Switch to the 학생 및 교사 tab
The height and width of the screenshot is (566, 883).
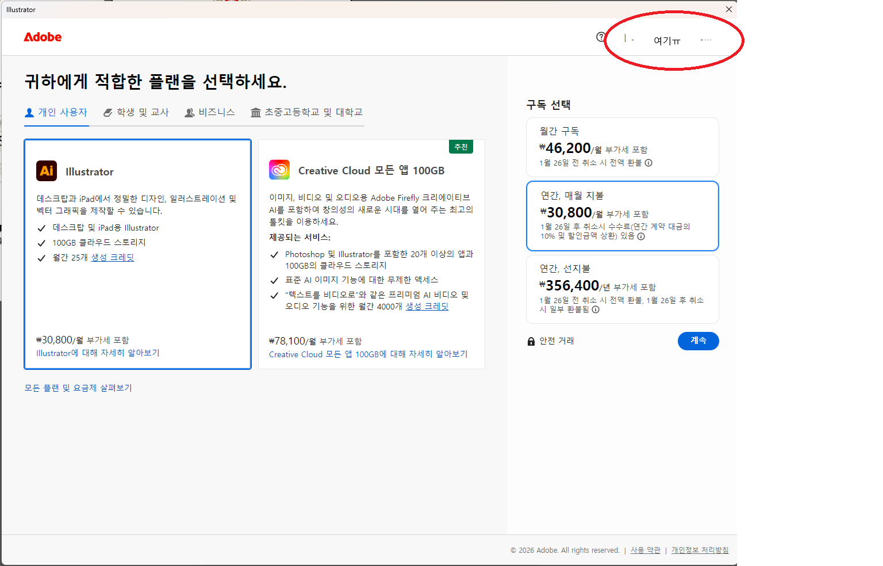(136, 112)
